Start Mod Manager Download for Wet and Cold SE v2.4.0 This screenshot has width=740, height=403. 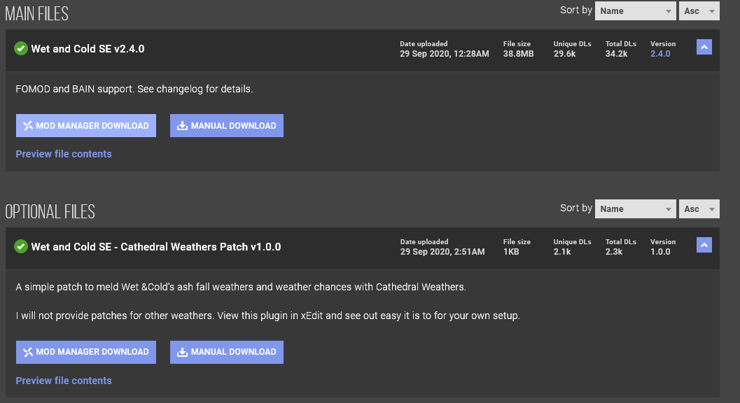click(x=86, y=125)
